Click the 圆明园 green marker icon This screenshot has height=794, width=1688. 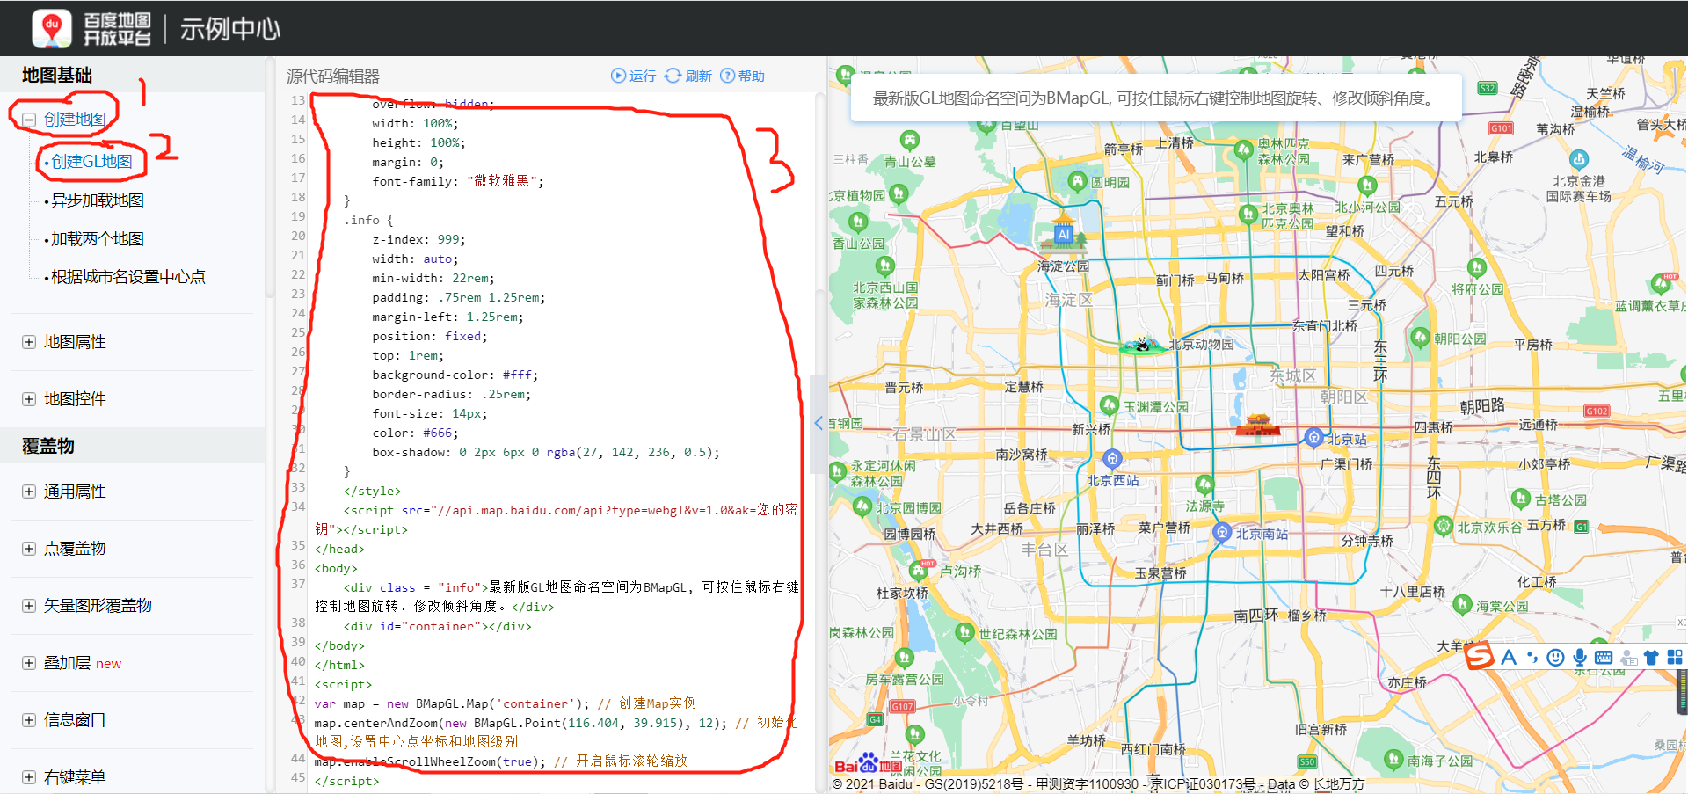coord(1078,181)
